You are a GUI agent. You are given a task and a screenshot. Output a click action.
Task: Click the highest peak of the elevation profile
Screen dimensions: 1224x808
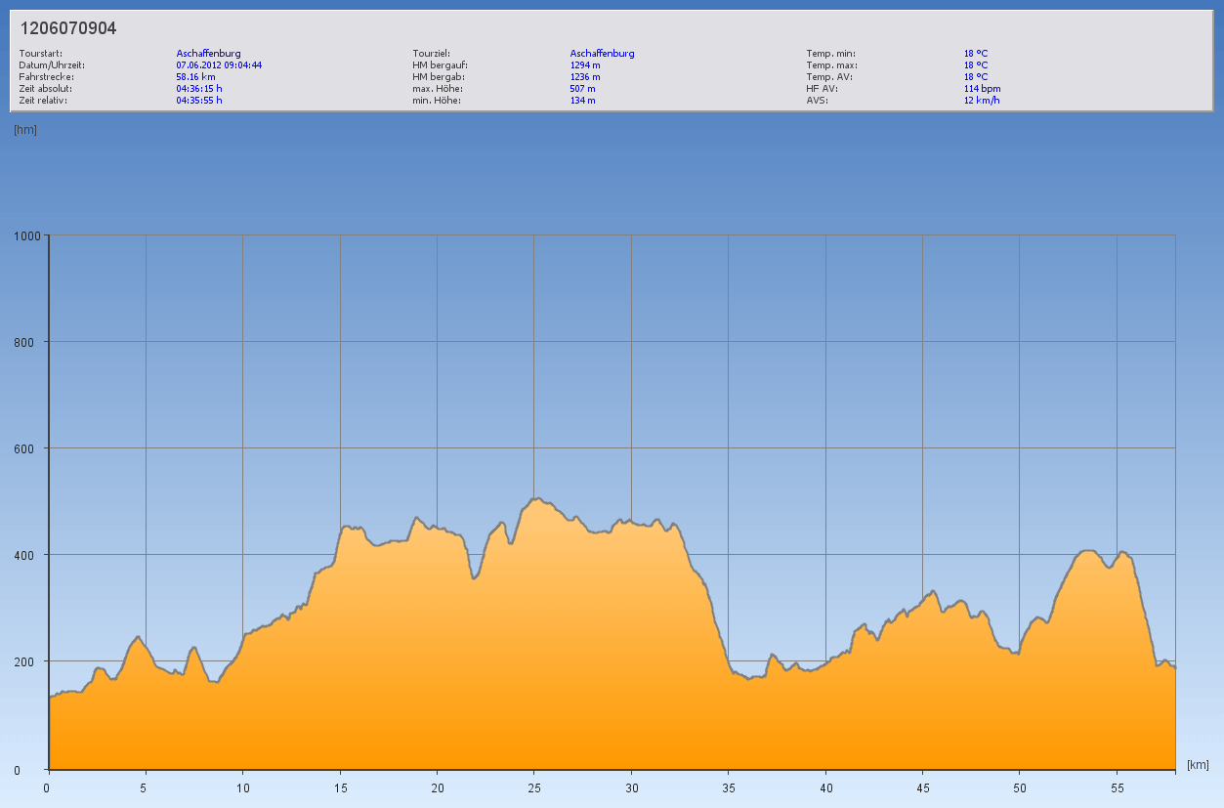535,498
